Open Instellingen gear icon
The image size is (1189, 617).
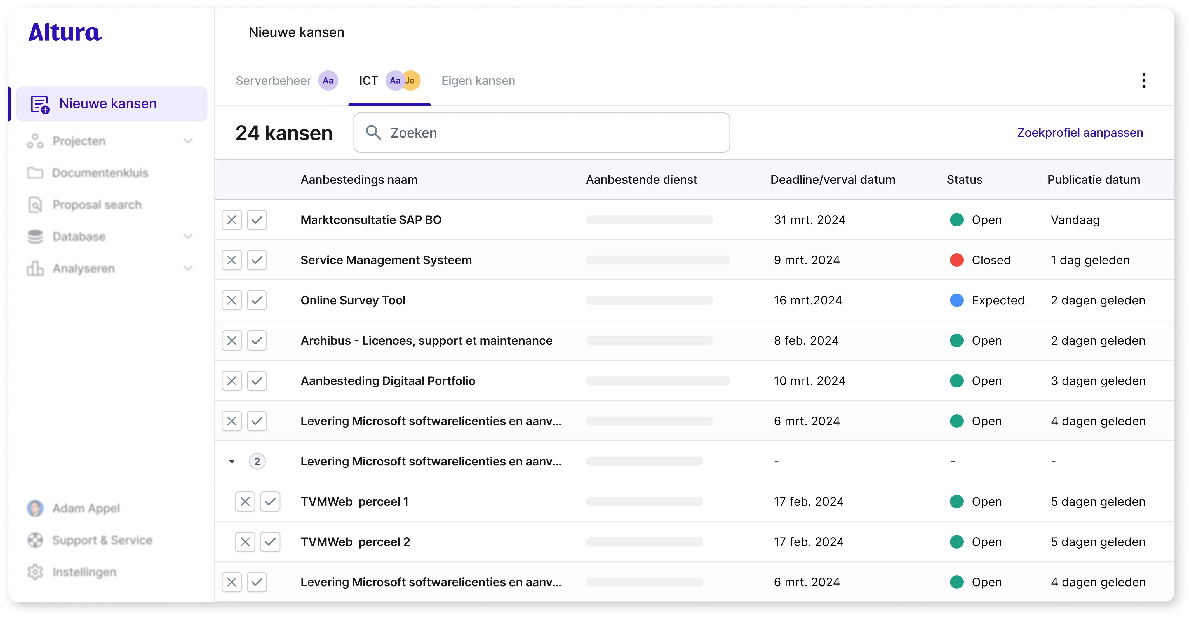35,572
